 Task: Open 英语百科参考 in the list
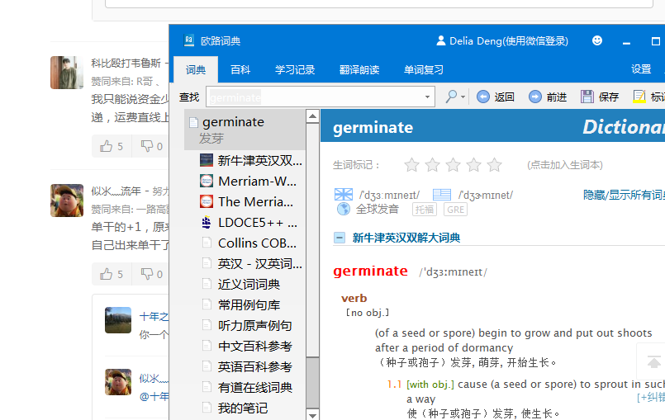(246, 367)
